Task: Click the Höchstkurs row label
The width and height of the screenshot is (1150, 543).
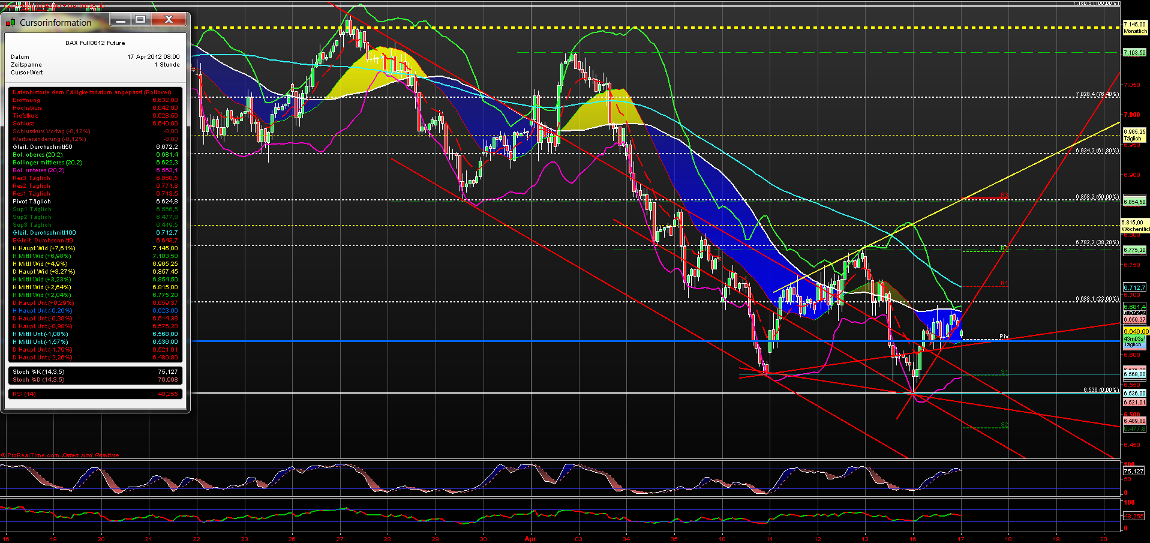Action: coord(28,108)
